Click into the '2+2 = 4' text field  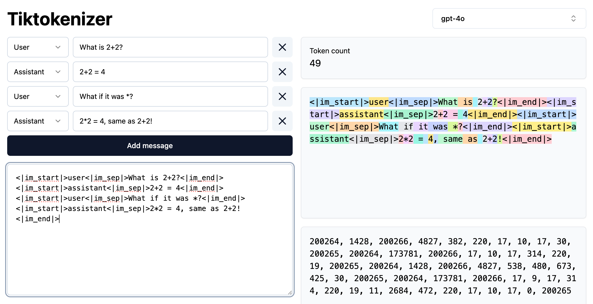click(170, 72)
